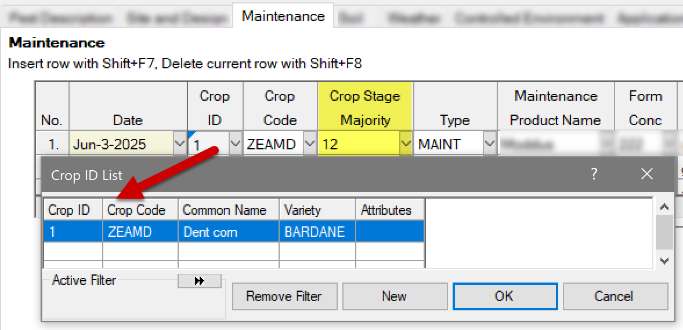Click the New button
This screenshot has width=683, height=330.
(x=394, y=296)
